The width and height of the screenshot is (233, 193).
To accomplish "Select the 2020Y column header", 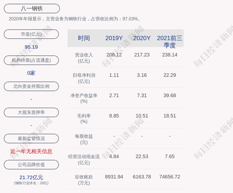I will pos(142,38).
